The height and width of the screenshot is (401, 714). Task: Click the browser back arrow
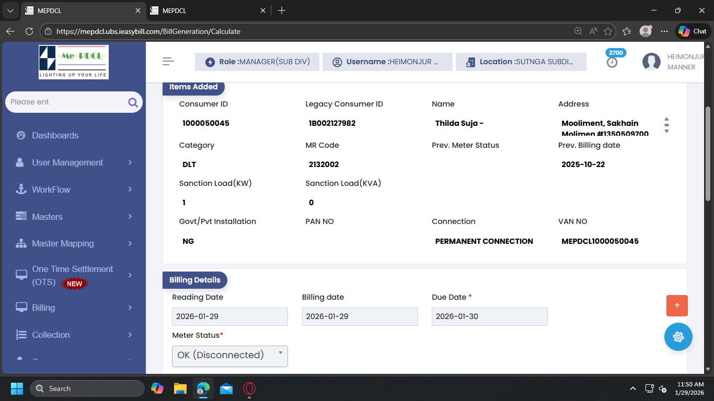pos(10,31)
